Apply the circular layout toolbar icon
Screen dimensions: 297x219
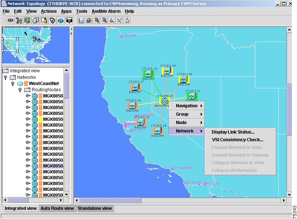[127, 20]
